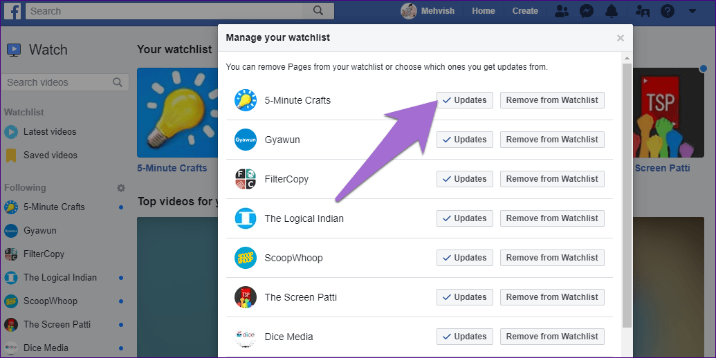Remove Dice Media from Watchlist
This screenshot has height=358, width=716.
pos(552,337)
